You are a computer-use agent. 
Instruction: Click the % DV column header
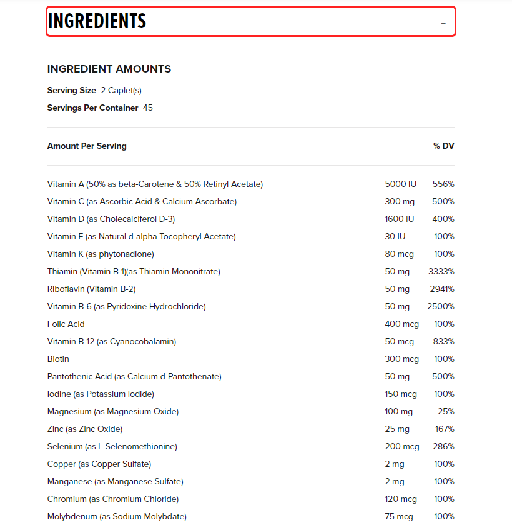pos(443,146)
